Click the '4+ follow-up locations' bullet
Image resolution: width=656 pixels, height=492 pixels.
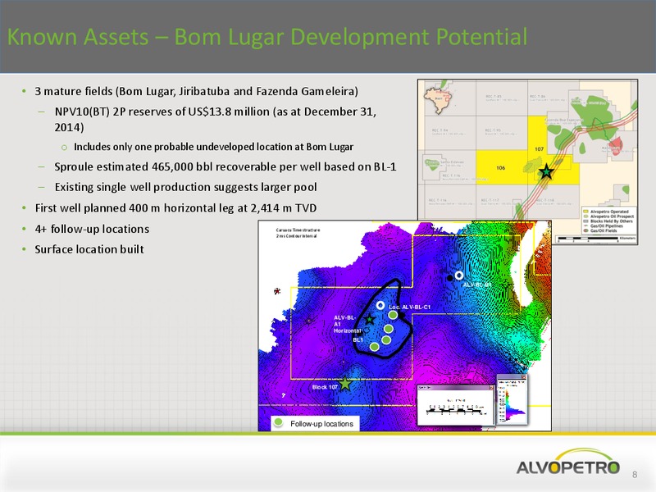(92, 229)
